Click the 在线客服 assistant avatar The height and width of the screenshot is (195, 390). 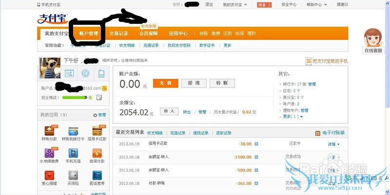click(372, 37)
